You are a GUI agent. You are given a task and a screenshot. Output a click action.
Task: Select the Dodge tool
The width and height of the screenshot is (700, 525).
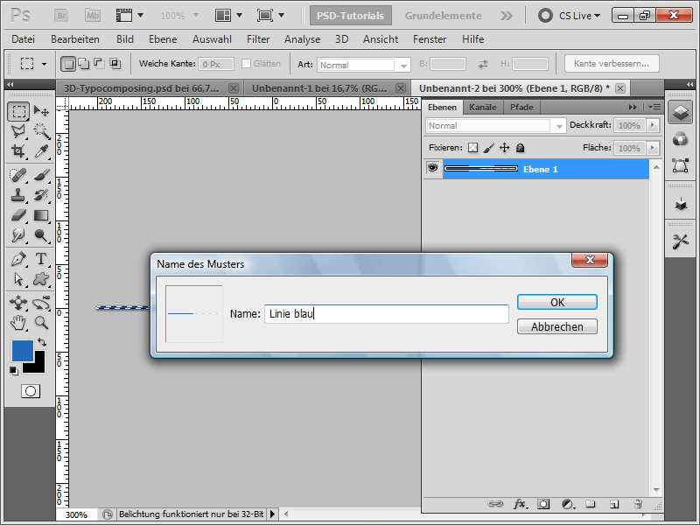tap(41, 235)
